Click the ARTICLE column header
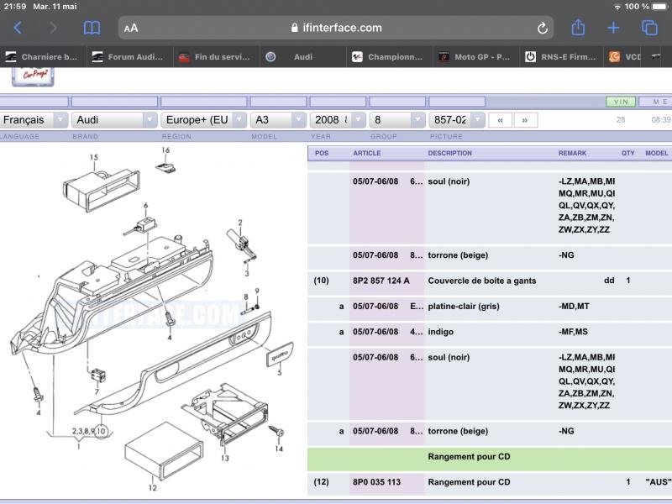Image resolution: width=672 pixels, height=504 pixels. pyautogui.click(x=367, y=153)
